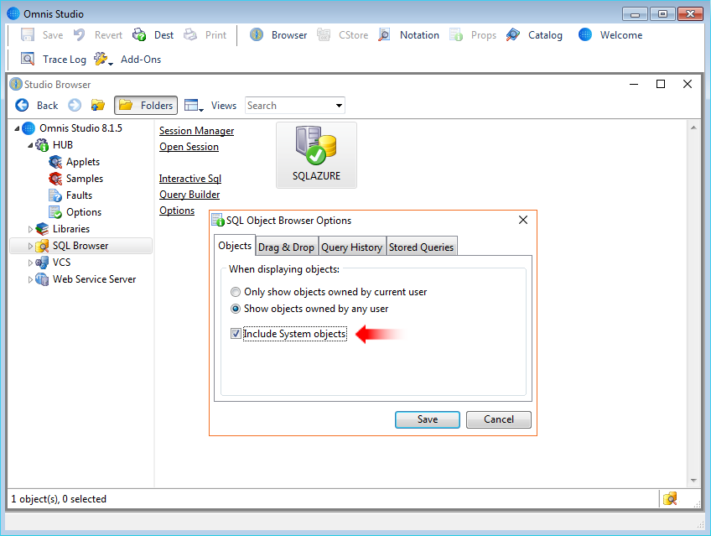Toggle the Include System objects checkbox

pos(236,333)
